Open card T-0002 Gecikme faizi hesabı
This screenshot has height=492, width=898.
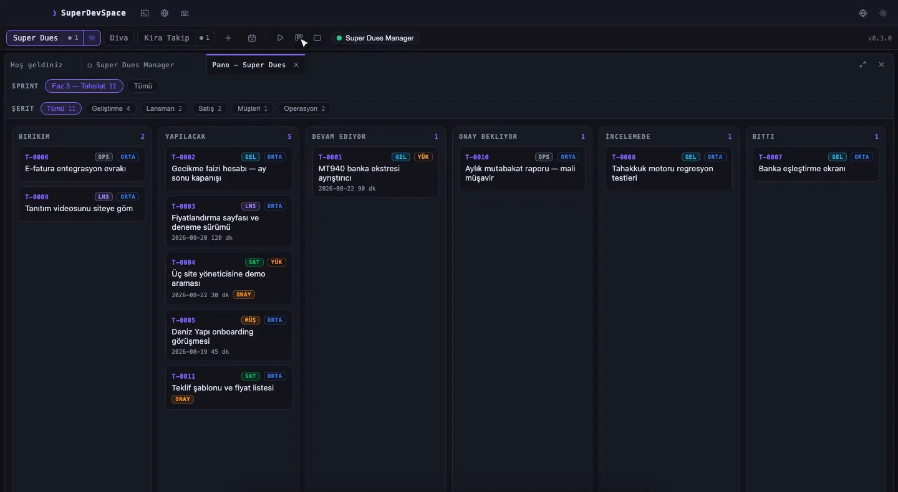(x=229, y=169)
